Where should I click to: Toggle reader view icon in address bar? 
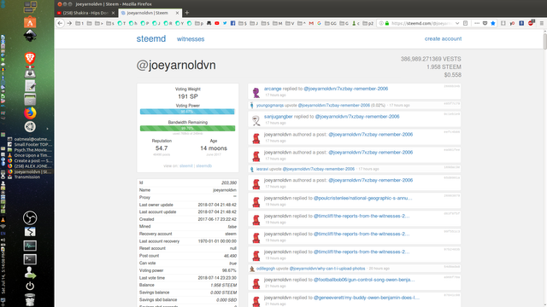click(x=465, y=23)
